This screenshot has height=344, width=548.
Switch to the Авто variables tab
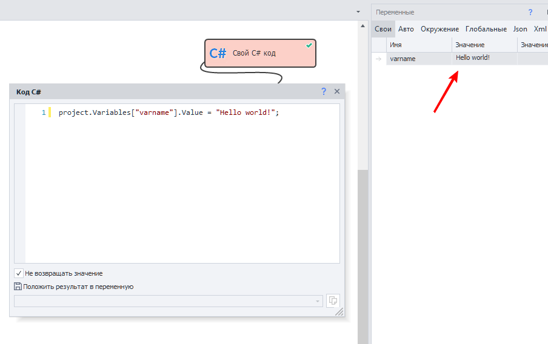[x=406, y=28]
